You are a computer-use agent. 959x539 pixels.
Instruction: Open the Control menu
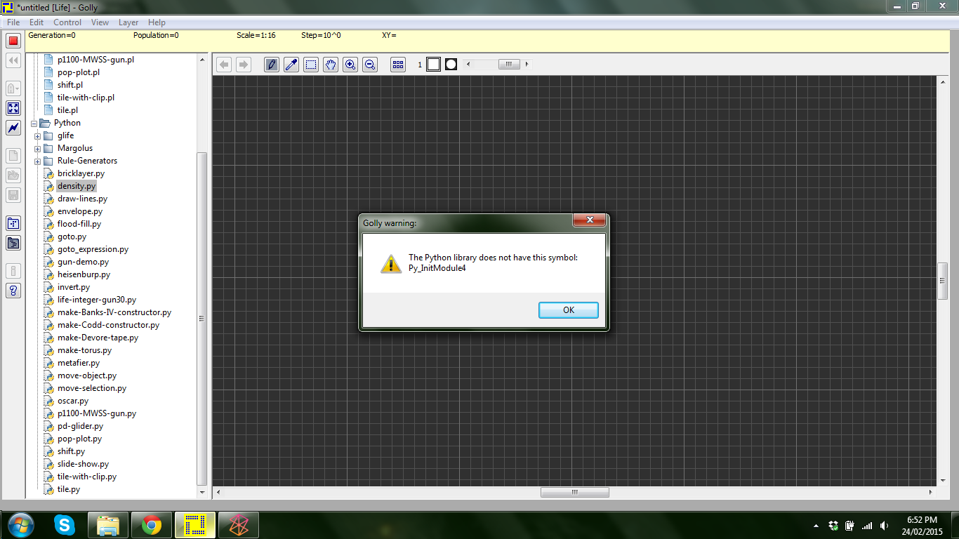click(x=67, y=22)
